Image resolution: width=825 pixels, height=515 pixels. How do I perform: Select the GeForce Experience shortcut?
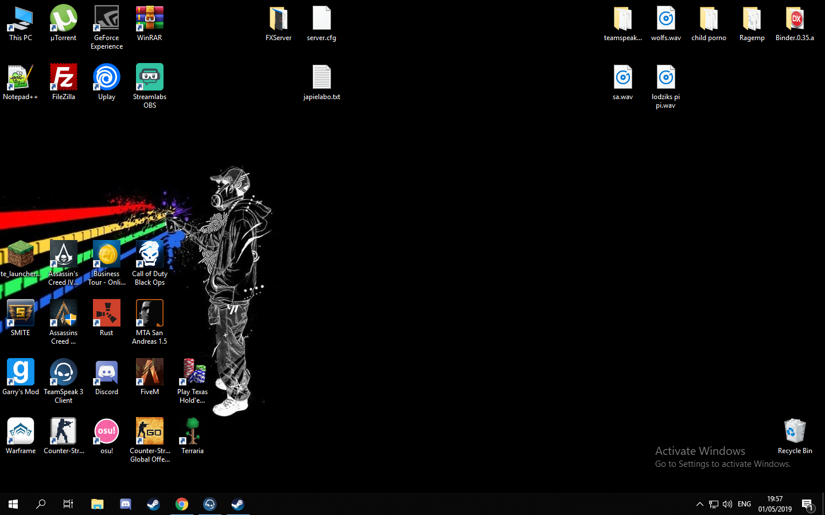click(x=107, y=27)
